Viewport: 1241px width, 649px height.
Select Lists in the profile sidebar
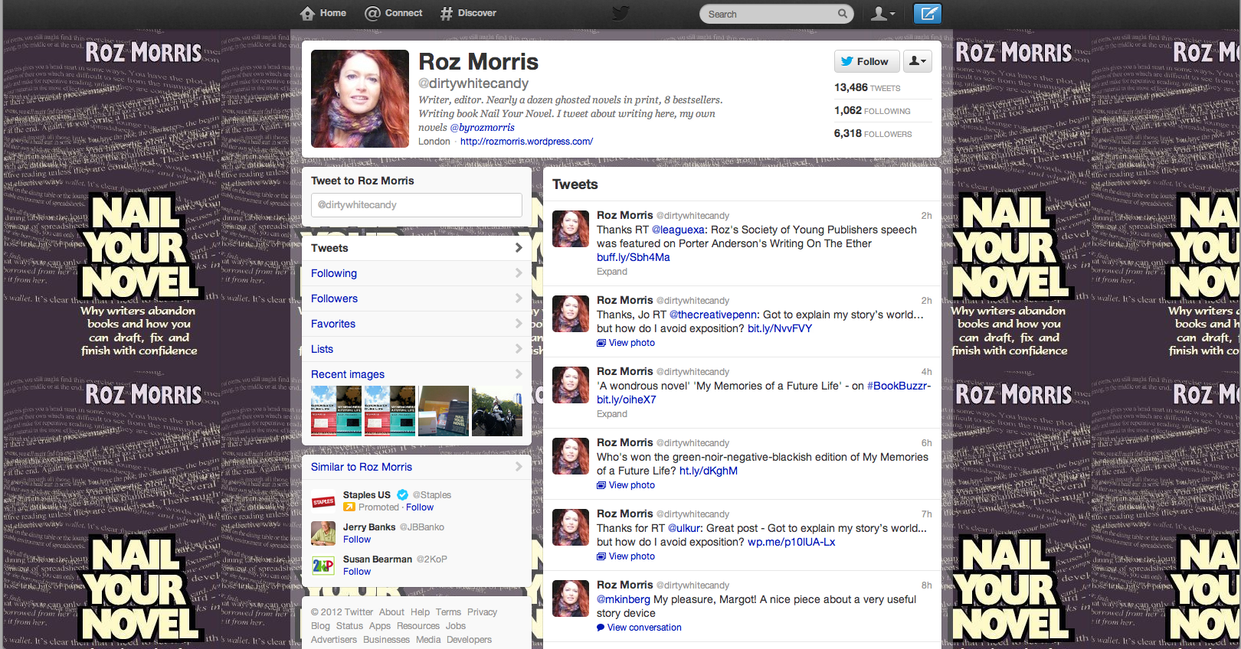coord(417,349)
